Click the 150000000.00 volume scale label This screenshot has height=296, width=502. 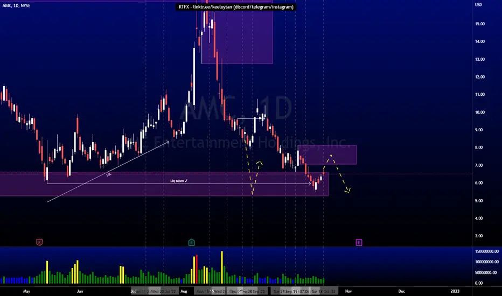(x=486, y=251)
